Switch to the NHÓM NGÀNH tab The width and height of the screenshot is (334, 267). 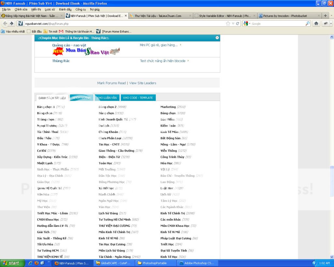click(81, 98)
